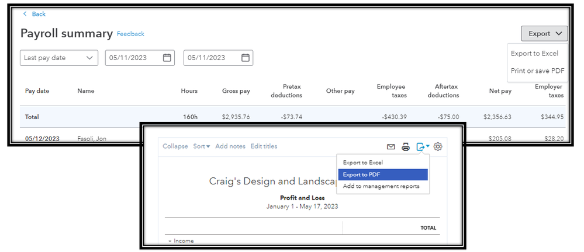
Task: Choose Add to management reports
Action: click(x=381, y=186)
